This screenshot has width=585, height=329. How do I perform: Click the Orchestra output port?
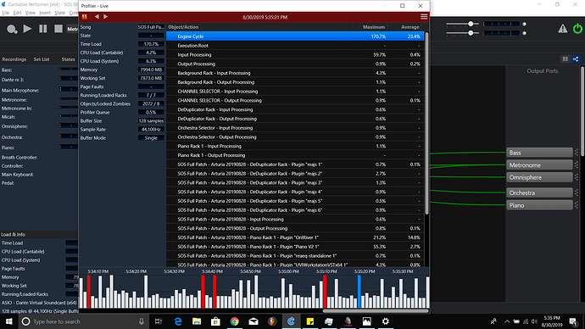click(539, 192)
